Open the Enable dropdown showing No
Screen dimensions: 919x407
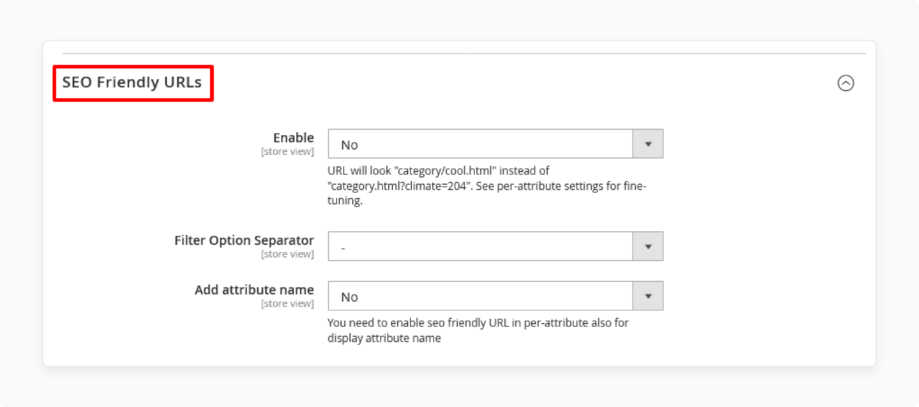tap(496, 144)
